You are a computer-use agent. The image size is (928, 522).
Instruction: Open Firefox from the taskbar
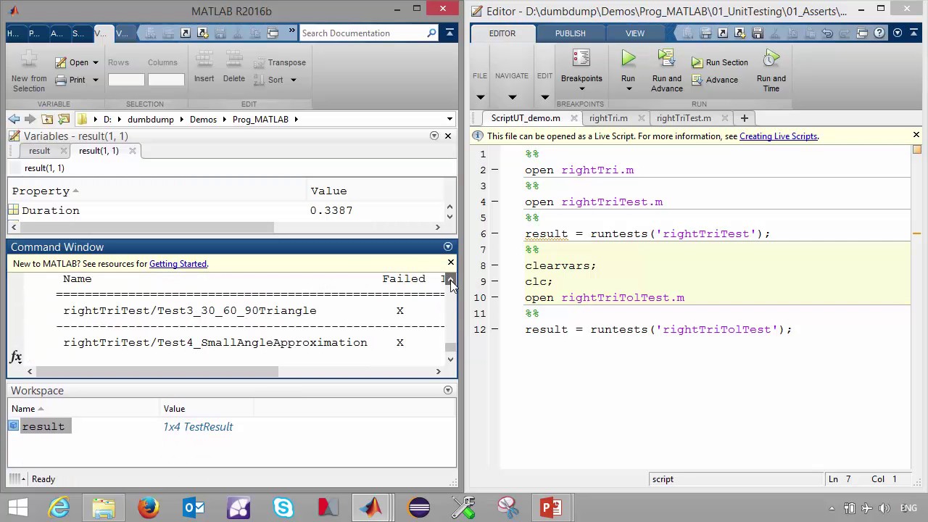[x=148, y=507]
